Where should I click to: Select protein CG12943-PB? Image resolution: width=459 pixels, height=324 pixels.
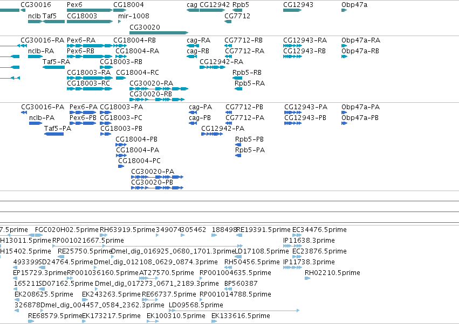point(293,123)
